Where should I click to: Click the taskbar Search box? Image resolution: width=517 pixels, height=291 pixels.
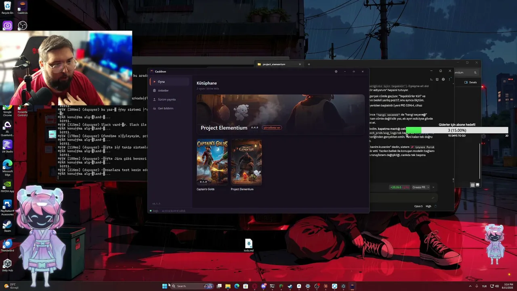(x=192, y=286)
